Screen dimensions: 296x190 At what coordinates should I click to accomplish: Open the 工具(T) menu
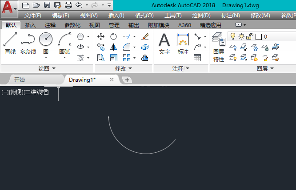pos(173,16)
